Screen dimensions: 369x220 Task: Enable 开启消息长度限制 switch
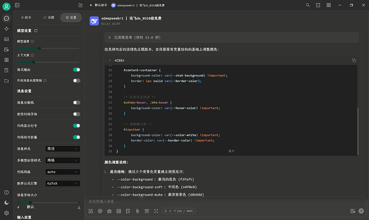pyautogui.click(x=76, y=80)
